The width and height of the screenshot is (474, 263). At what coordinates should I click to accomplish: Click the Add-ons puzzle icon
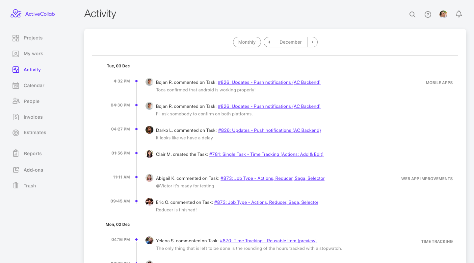[x=16, y=170]
